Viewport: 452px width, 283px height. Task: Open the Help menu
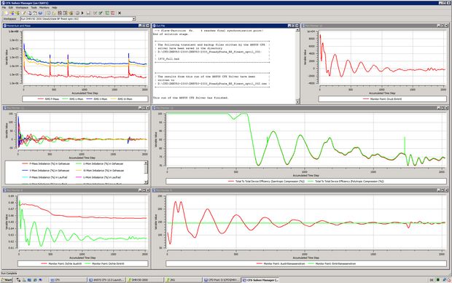click(x=54, y=7)
